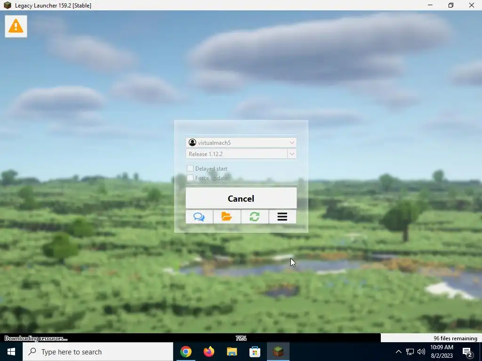Toggle the Delayed start checkbox
Image resolution: width=482 pixels, height=361 pixels.
pos(190,168)
